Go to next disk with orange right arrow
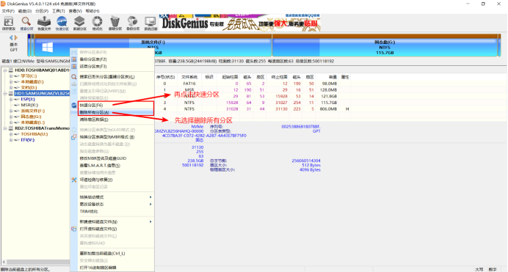 pyautogui.click(x=16, y=37)
